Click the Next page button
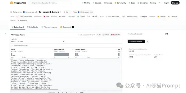Screen dimensions: 186x93 (83, 92)
